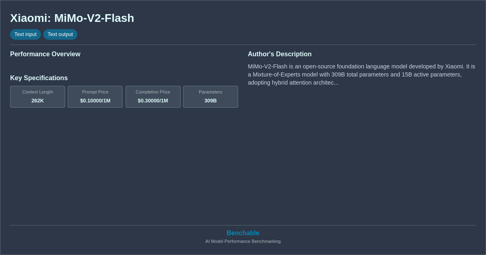Image resolution: width=486 pixels, height=255 pixels.
Task: Click the Key Specifications heading
Action: click(39, 78)
